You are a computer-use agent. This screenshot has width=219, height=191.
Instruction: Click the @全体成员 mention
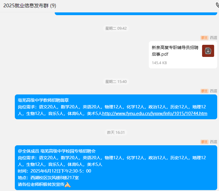tap(28, 151)
